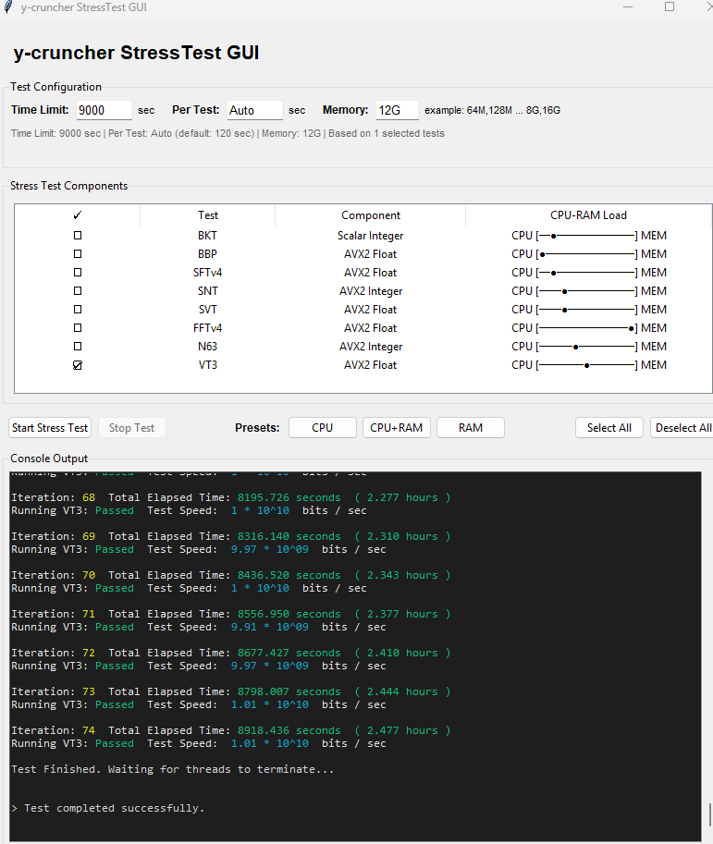Tick the SNT test checkbox
The width and height of the screenshot is (713, 844).
78,290
